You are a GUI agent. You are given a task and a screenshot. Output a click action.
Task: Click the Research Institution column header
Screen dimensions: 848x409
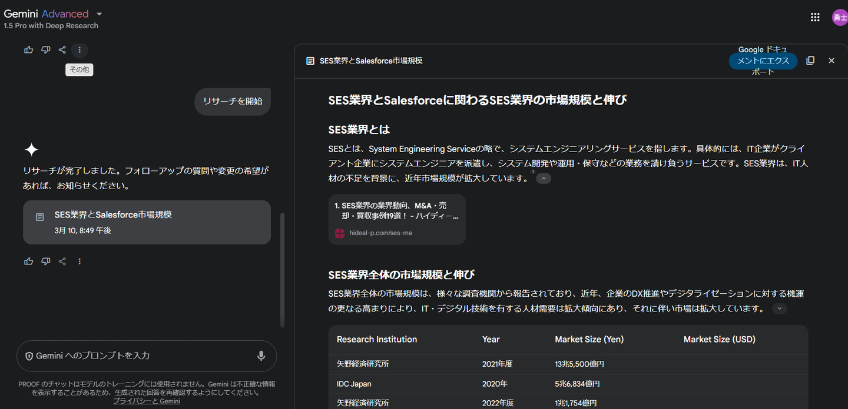tap(377, 339)
